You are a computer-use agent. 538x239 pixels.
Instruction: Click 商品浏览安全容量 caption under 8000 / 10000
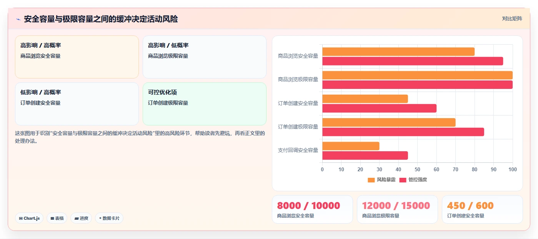[296, 216]
